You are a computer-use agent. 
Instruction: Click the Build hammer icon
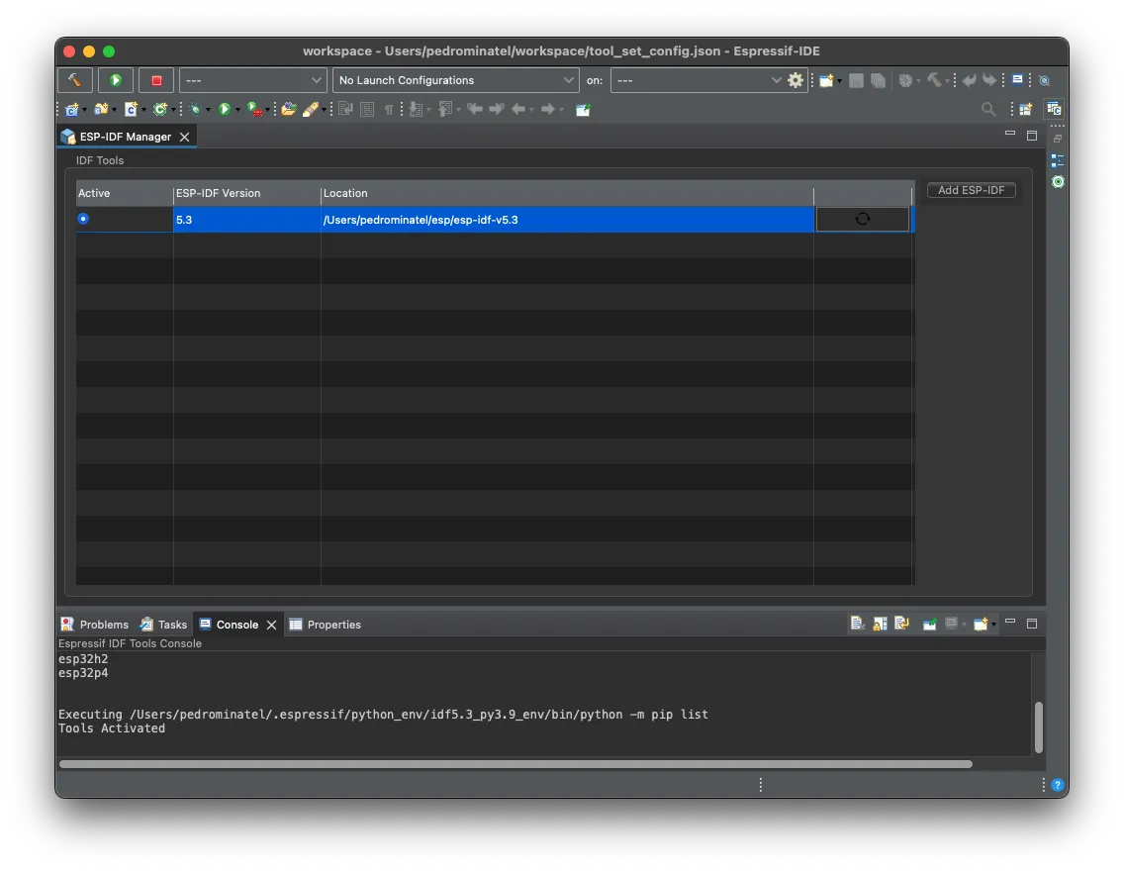pyautogui.click(x=75, y=80)
